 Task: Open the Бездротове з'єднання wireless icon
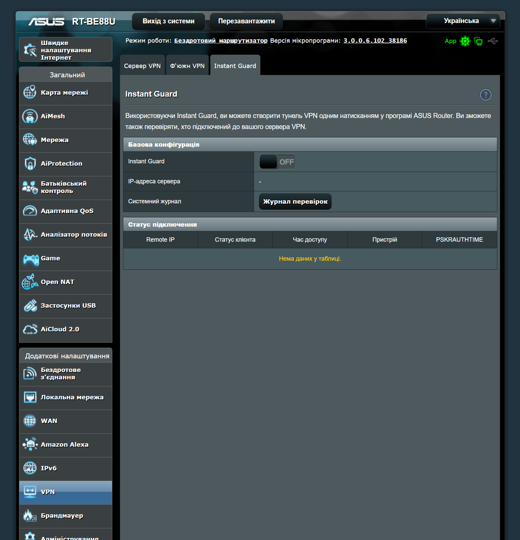[x=30, y=373]
